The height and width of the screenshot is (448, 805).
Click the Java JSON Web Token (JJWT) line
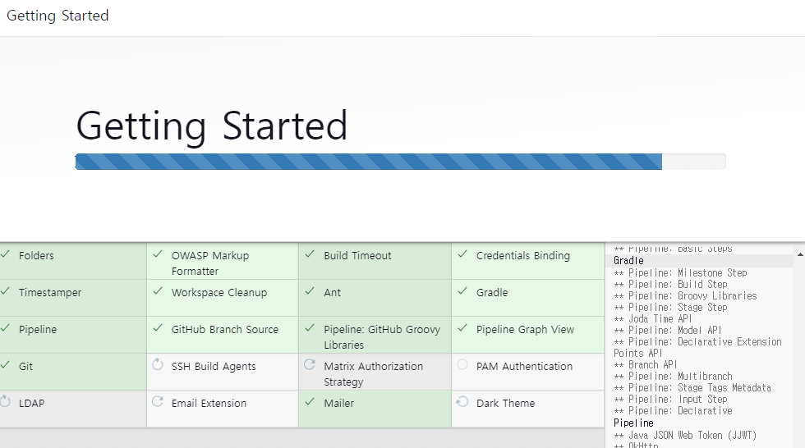pyautogui.click(x=685, y=435)
